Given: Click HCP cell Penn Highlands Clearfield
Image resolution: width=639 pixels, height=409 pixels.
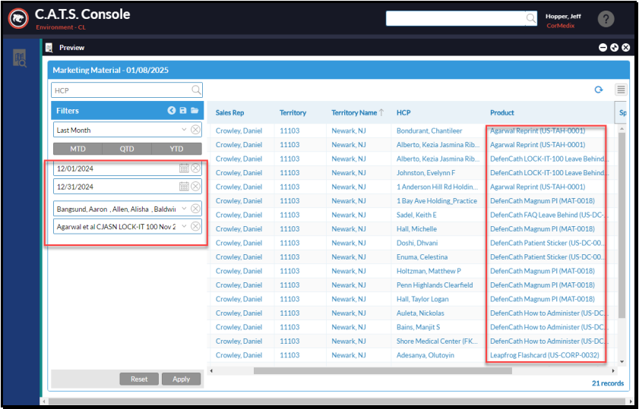Looking at the screenshot, I should [x=435, y=285].
